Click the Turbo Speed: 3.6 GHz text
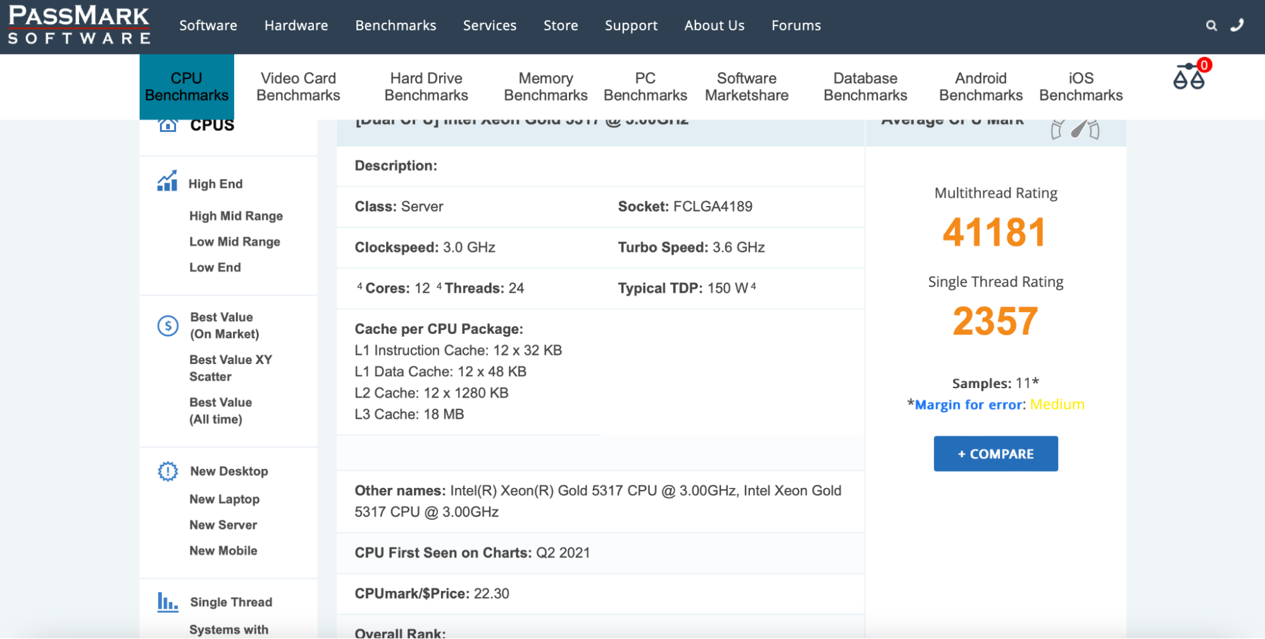This screenshot has height=639, width=1265. point(692,248)
